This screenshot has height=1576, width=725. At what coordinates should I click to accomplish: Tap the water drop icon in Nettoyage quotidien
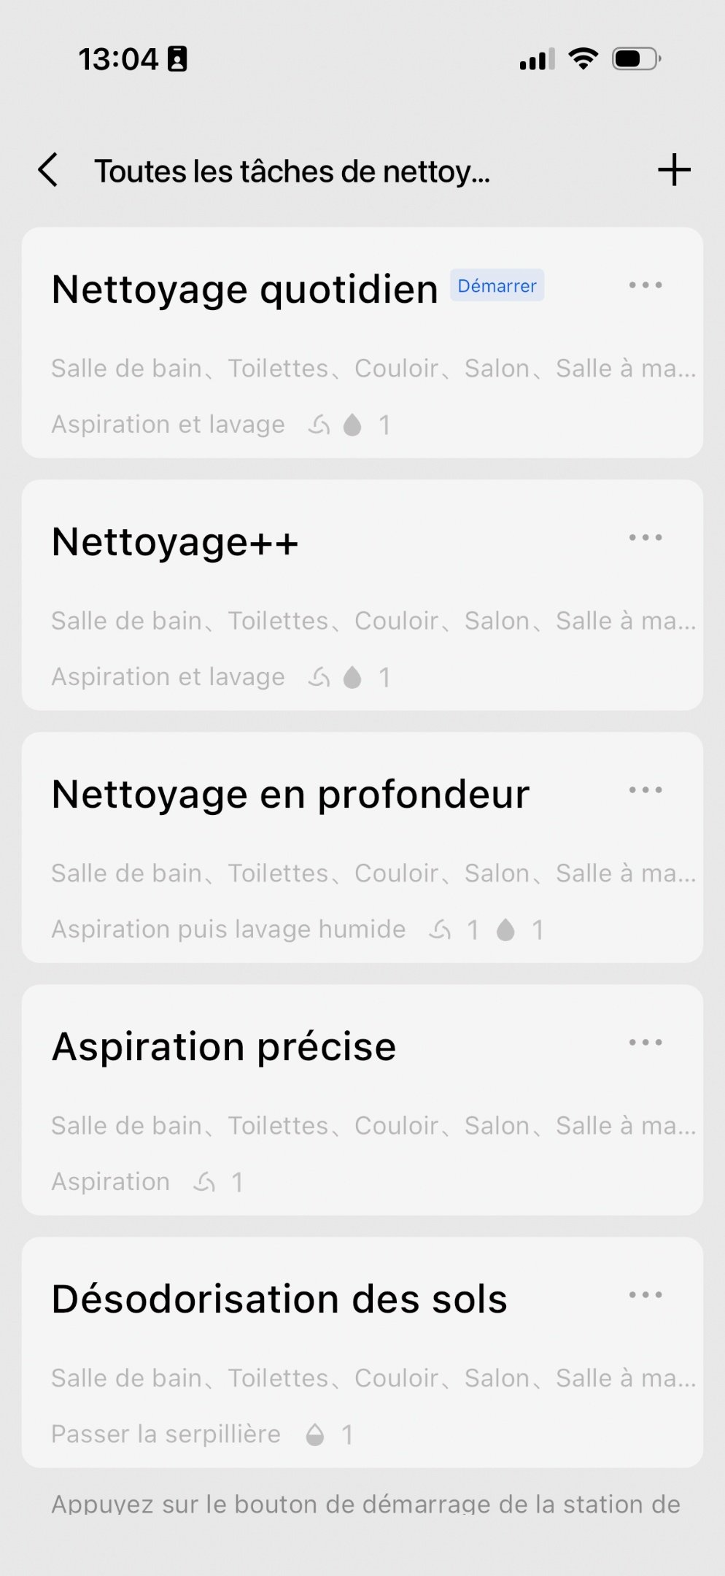click(352, 425)
